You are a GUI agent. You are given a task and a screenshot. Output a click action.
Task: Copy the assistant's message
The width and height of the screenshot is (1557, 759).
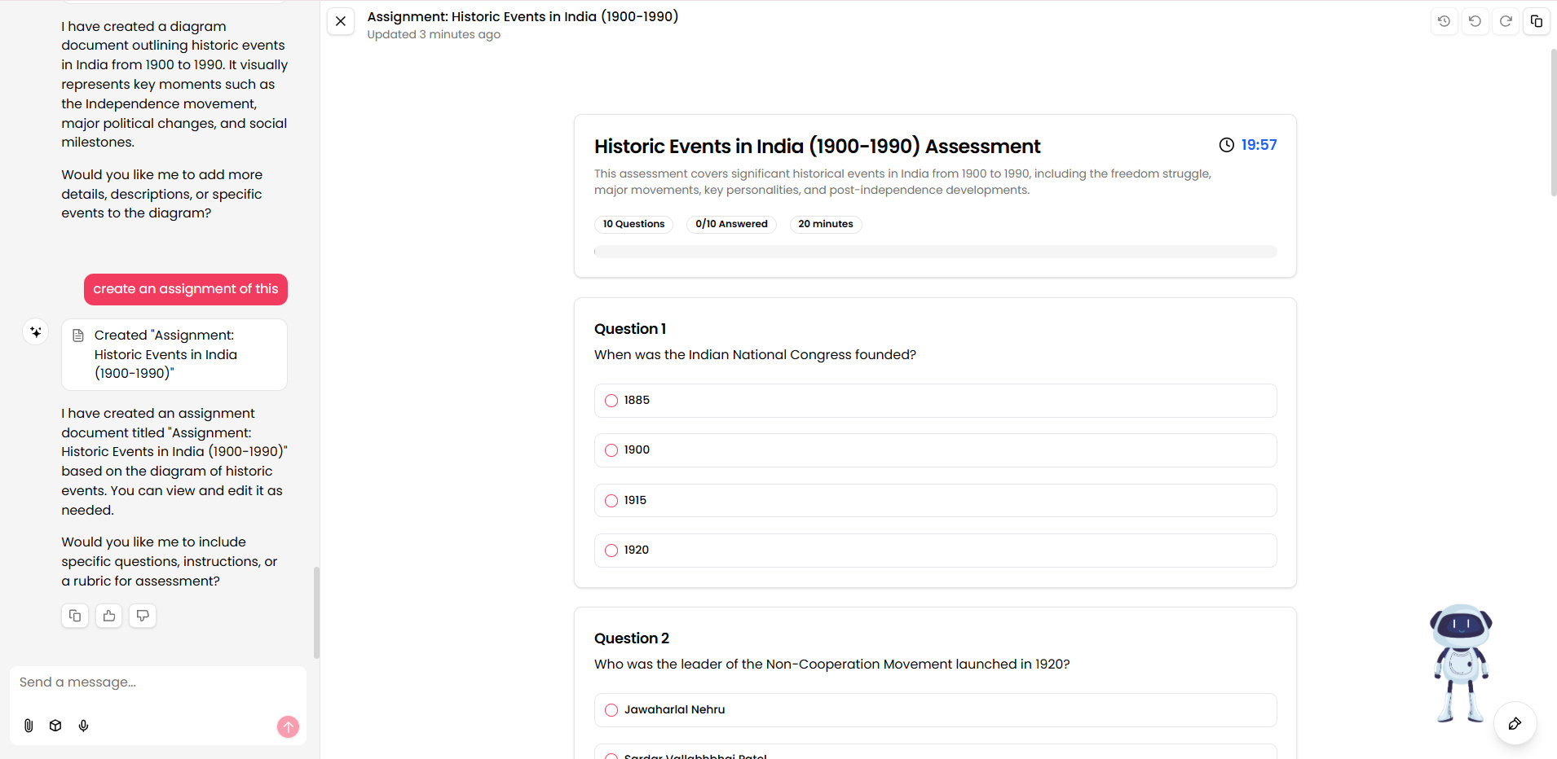pos(75,616)
